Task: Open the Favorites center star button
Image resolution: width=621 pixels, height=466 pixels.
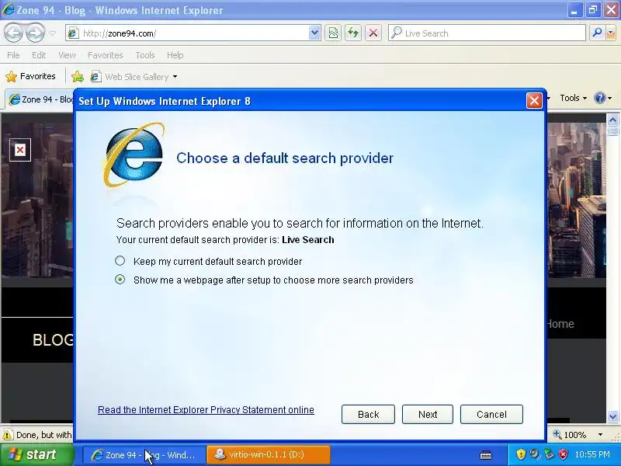Action: [31, 76]
